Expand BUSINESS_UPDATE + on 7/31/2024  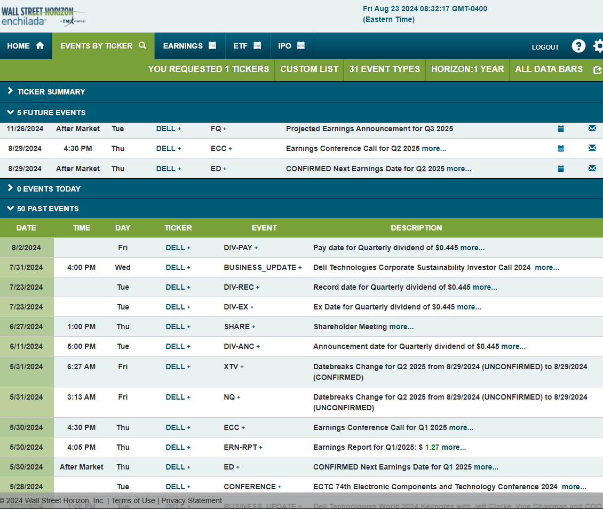(x=263, y=267)
